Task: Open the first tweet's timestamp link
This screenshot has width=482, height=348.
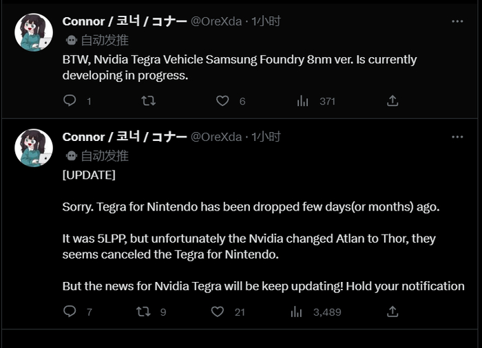Action: pos(266,21)
